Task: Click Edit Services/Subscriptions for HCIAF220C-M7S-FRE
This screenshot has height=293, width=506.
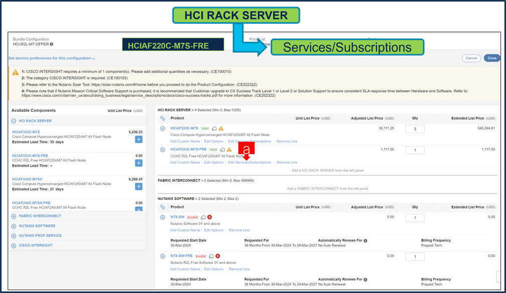Action: point(249,162)
